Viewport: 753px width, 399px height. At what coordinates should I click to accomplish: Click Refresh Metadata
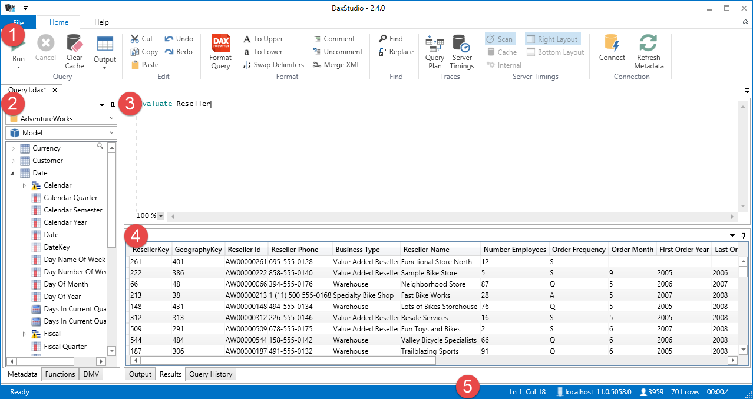click(649, 52)
